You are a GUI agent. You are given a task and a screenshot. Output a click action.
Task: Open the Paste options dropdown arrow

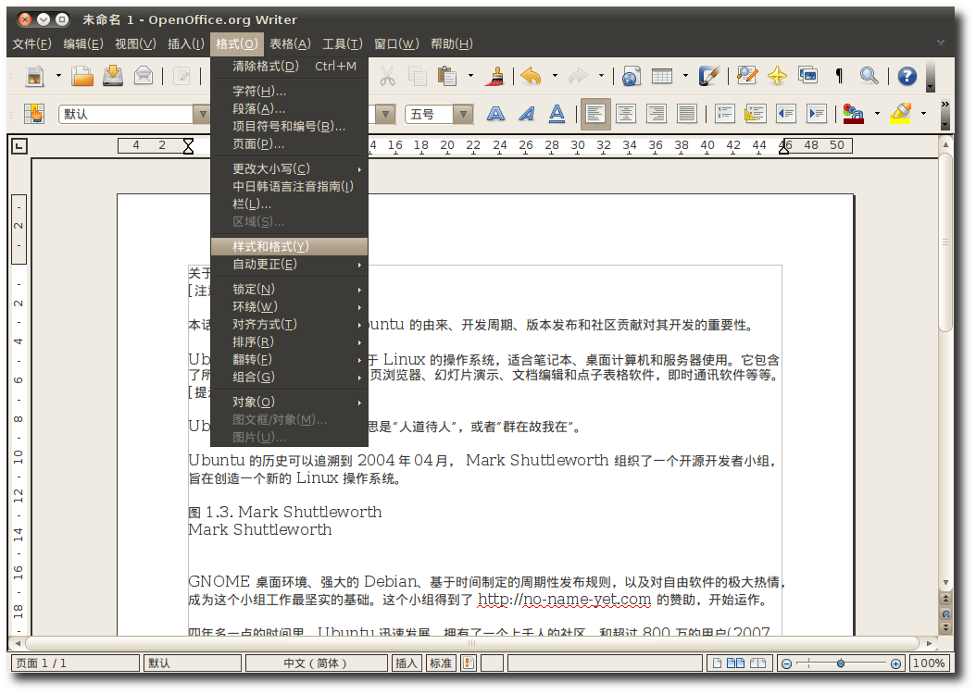click(x=470, y=77)
